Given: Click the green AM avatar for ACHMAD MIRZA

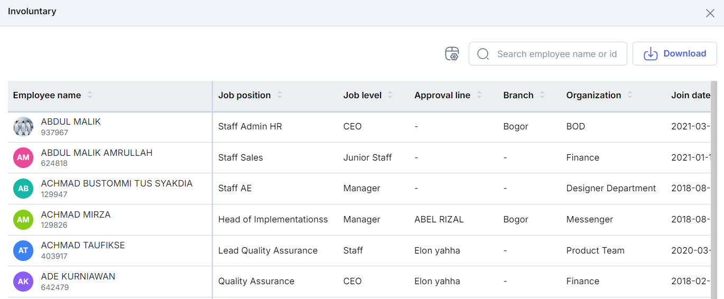Looking at the screenshot, I should coord(23,219).
